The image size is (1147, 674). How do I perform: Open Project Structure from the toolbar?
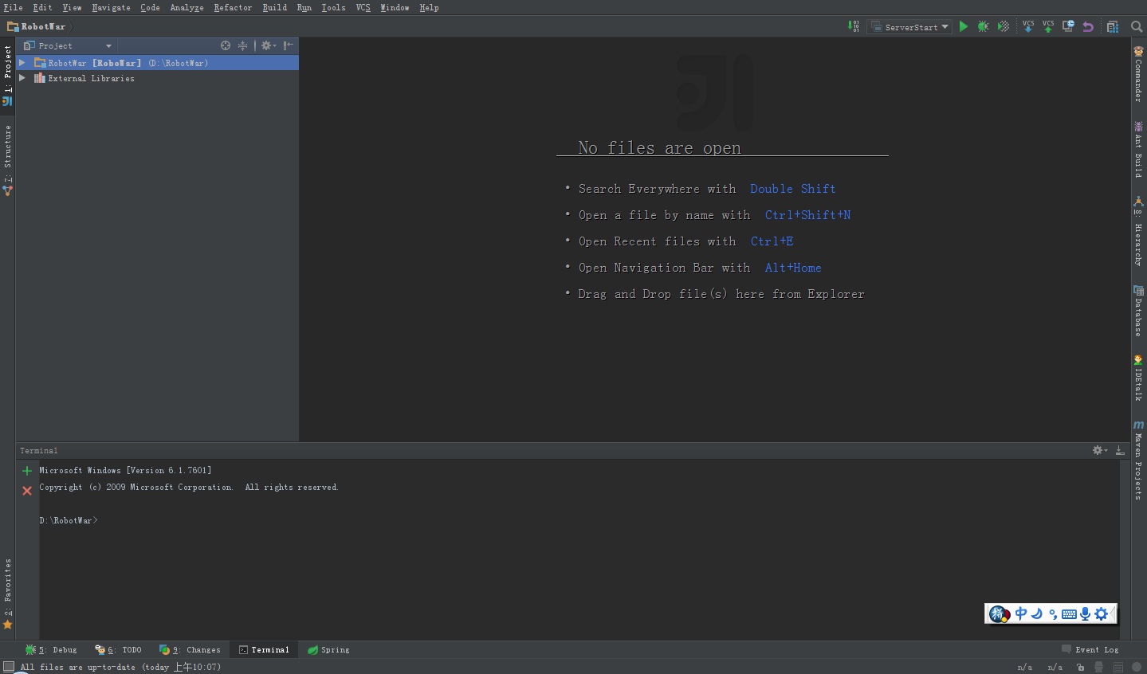point(1113,26)
